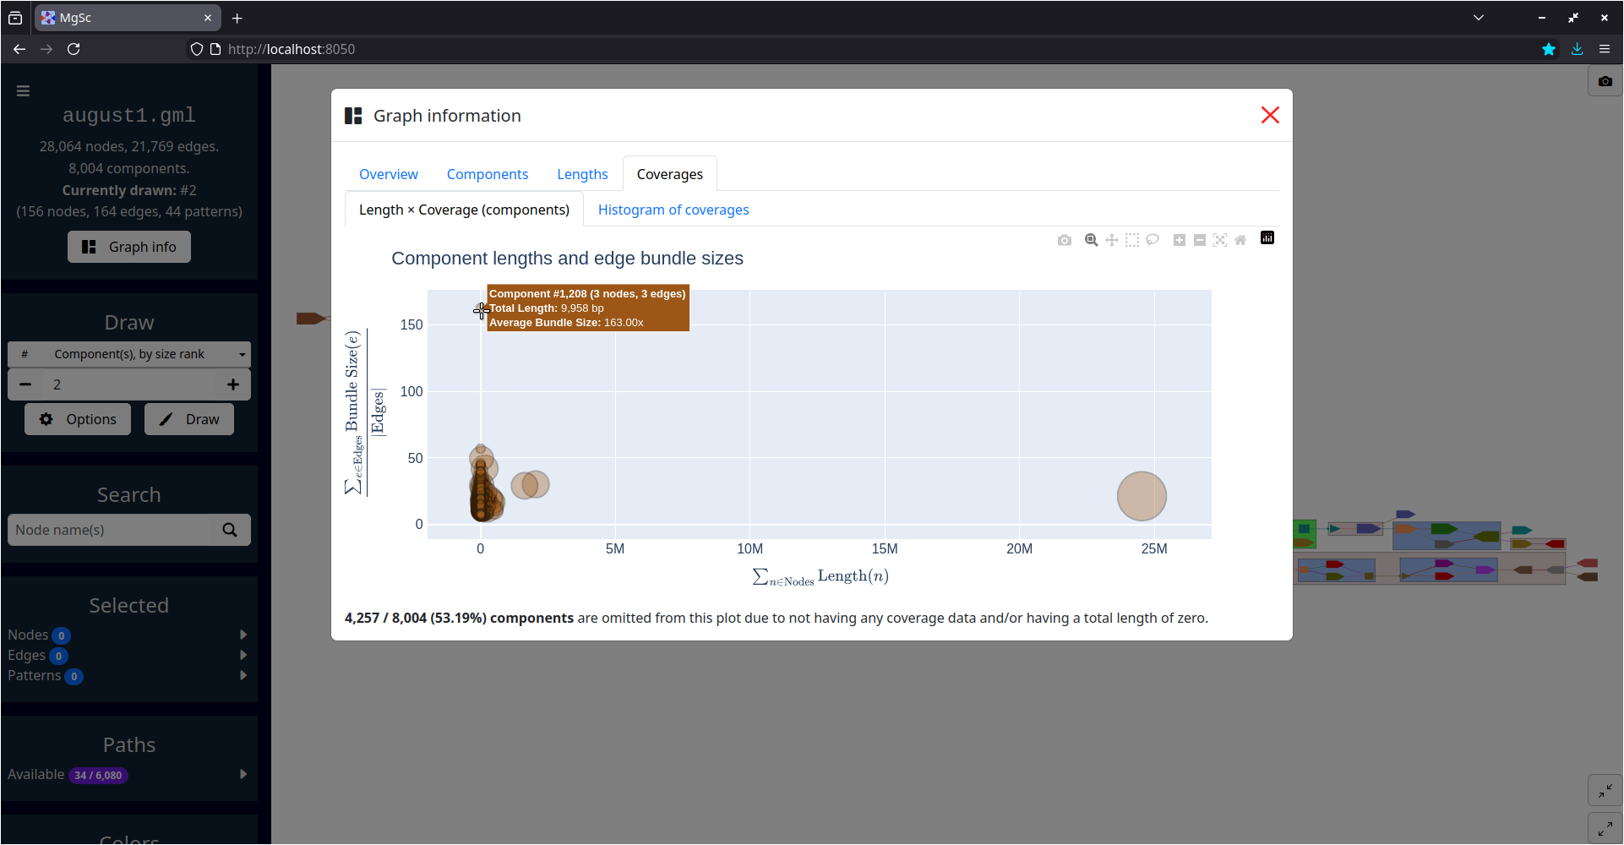List all tabs dropdown arrow
Viewport: 1624px width, 845px height.
click(1479, 18)
